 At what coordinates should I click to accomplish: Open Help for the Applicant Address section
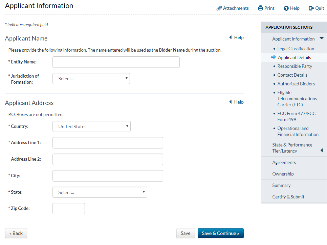click(236, 102)
